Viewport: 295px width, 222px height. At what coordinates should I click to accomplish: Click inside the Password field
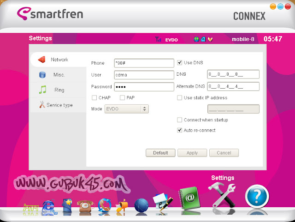point(144,87)
